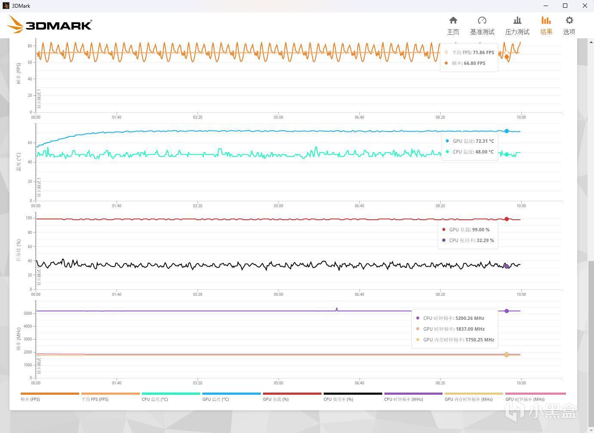The image size is (594, 433).
Task: Minimize the 3DMark window
Action: tap(546, 6)
